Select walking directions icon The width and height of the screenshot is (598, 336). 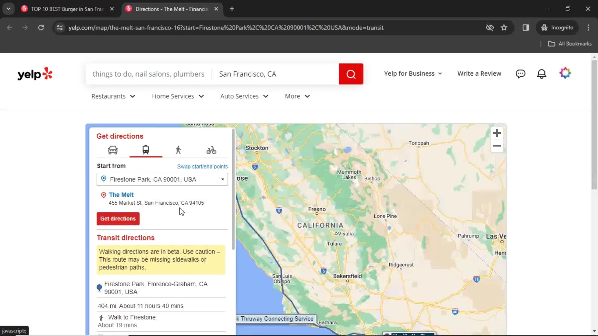178,150
